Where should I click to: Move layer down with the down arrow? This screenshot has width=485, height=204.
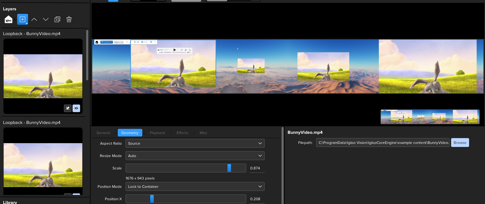(x=46, y=19)
